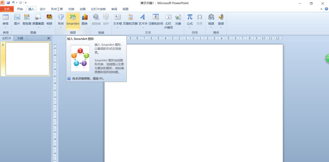The width and height of the screenshot is (329, 162).
Task: Expand the 视频 dropdown arrow
Action: point(211,28)
